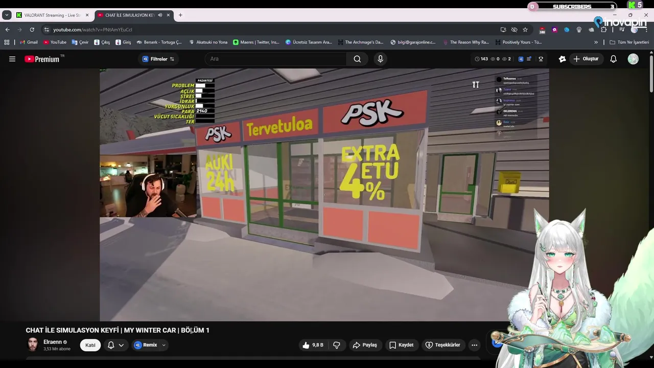Viewport: 654px width, 368px height.
Task: Close the CHAT İLE SIMULASYON tab
Action: pos(169,15)
